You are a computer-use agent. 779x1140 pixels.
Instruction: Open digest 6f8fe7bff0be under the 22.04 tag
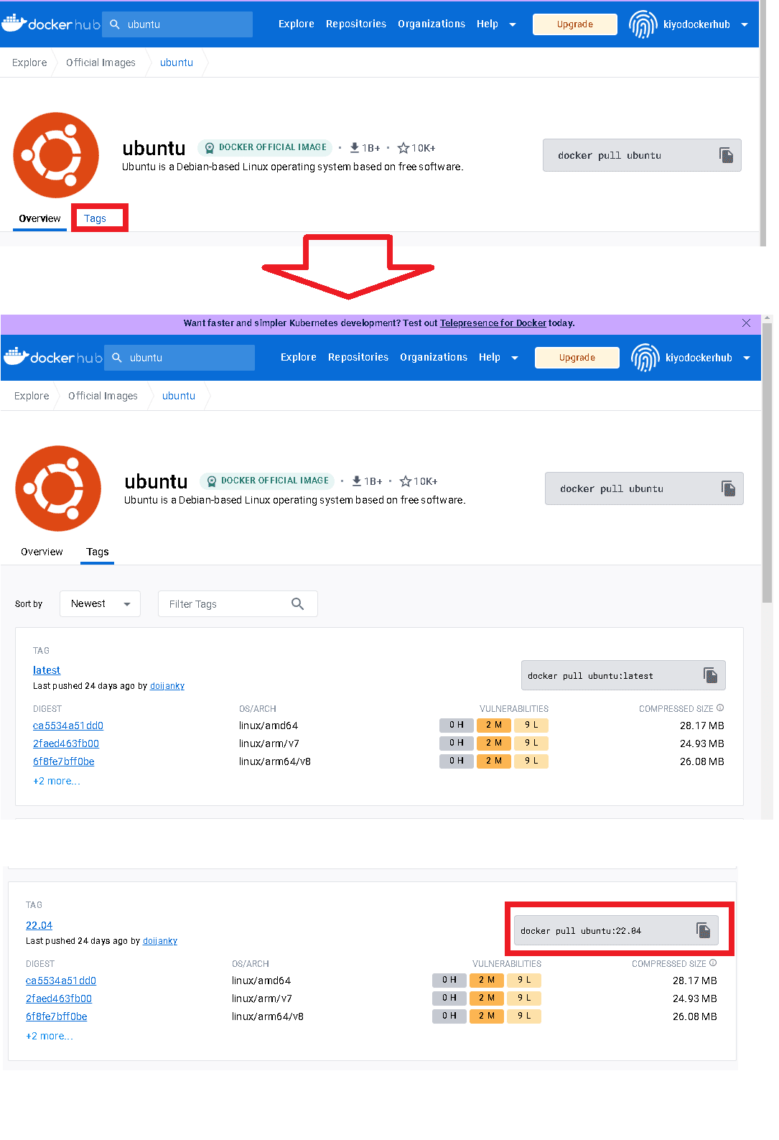[x=57, y=1016]
